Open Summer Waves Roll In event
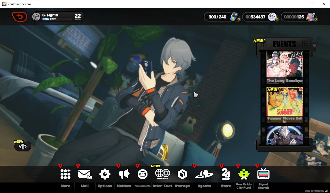Screen dimensions: 330x193 coord(284,105)
